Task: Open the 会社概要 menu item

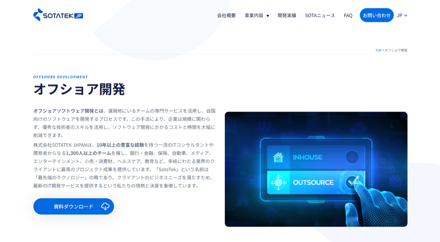Action: coord(226,15)
